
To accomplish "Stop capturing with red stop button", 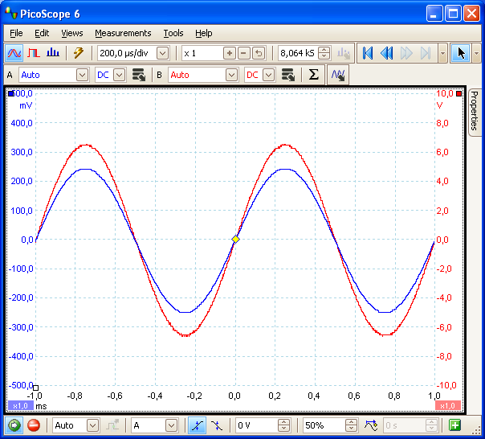I will (34, 425).
